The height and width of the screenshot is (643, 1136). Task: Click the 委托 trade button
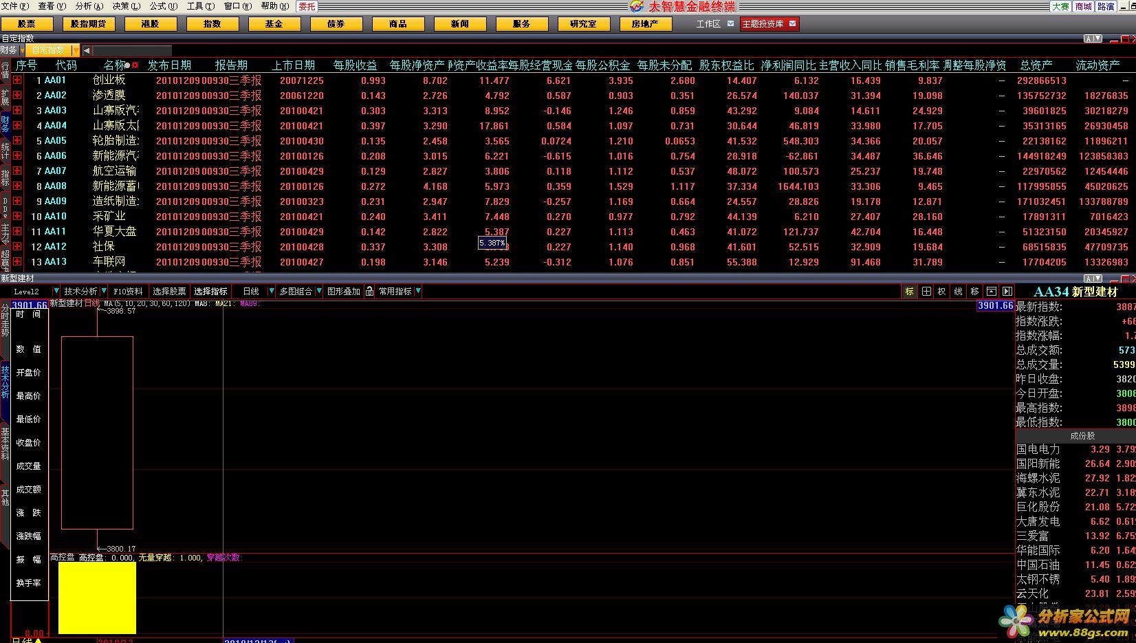[307, 6]
